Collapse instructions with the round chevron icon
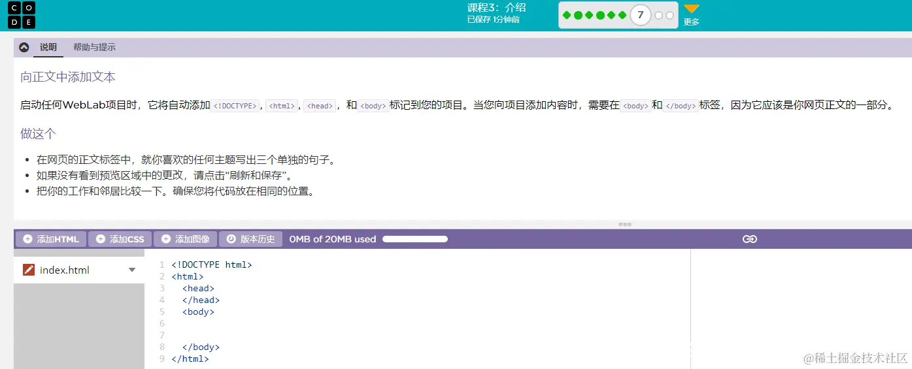912x369 pixels. [24, 47]
